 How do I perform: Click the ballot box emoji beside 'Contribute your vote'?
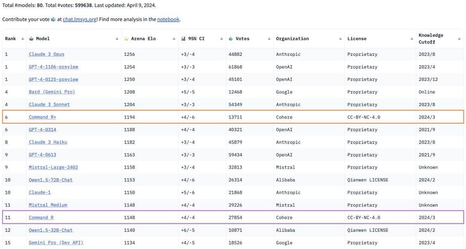[53, 19]
